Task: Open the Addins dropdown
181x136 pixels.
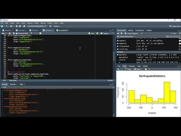Action: coord(57,26)
